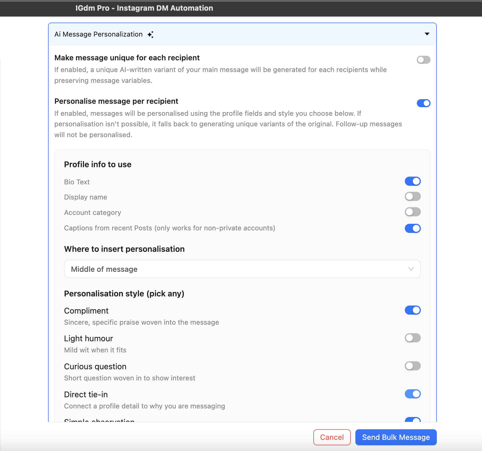Enable the Account category toggle
Screen dimensions: 482x451
413,212
